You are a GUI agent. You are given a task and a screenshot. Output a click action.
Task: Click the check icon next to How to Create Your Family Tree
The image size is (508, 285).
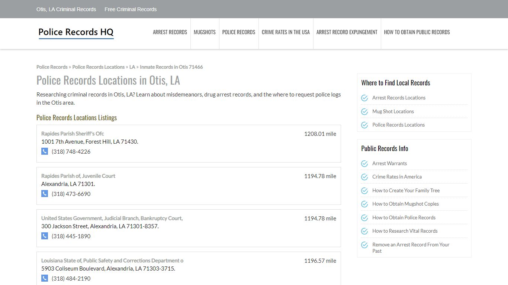click(364, 191)
